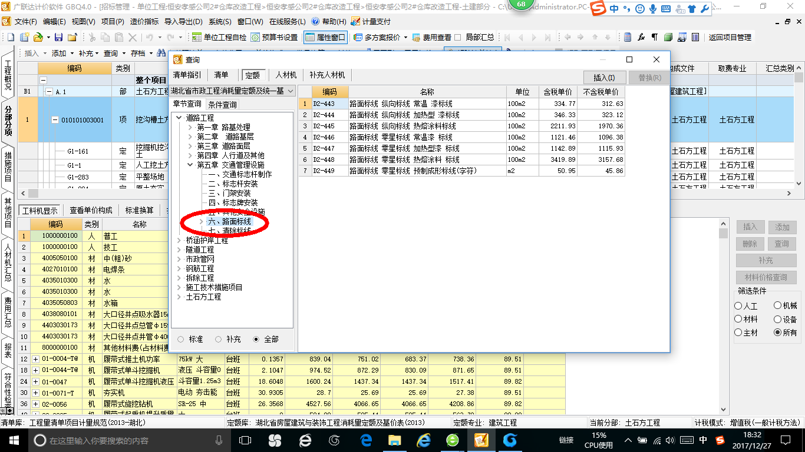805x452 pixels.
Task: Collapse the 道路工程 tree node
Action: (179, 118)
